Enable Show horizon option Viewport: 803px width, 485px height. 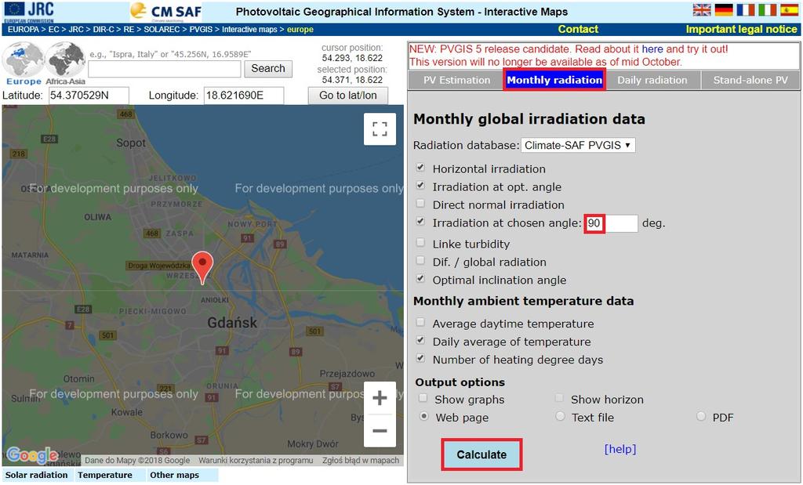click(560, 398)
